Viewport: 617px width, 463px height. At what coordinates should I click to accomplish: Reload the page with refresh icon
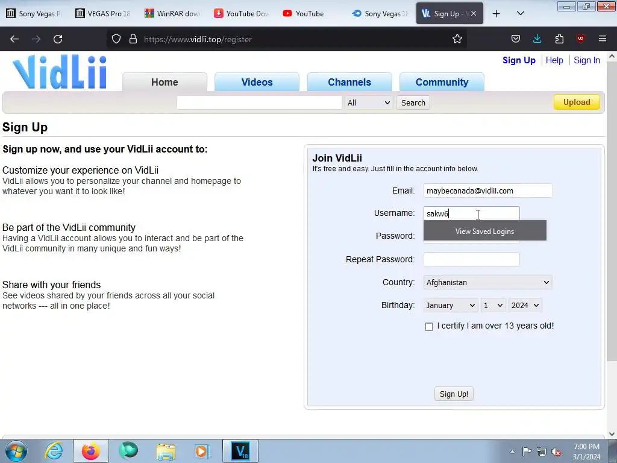(58, 39)
